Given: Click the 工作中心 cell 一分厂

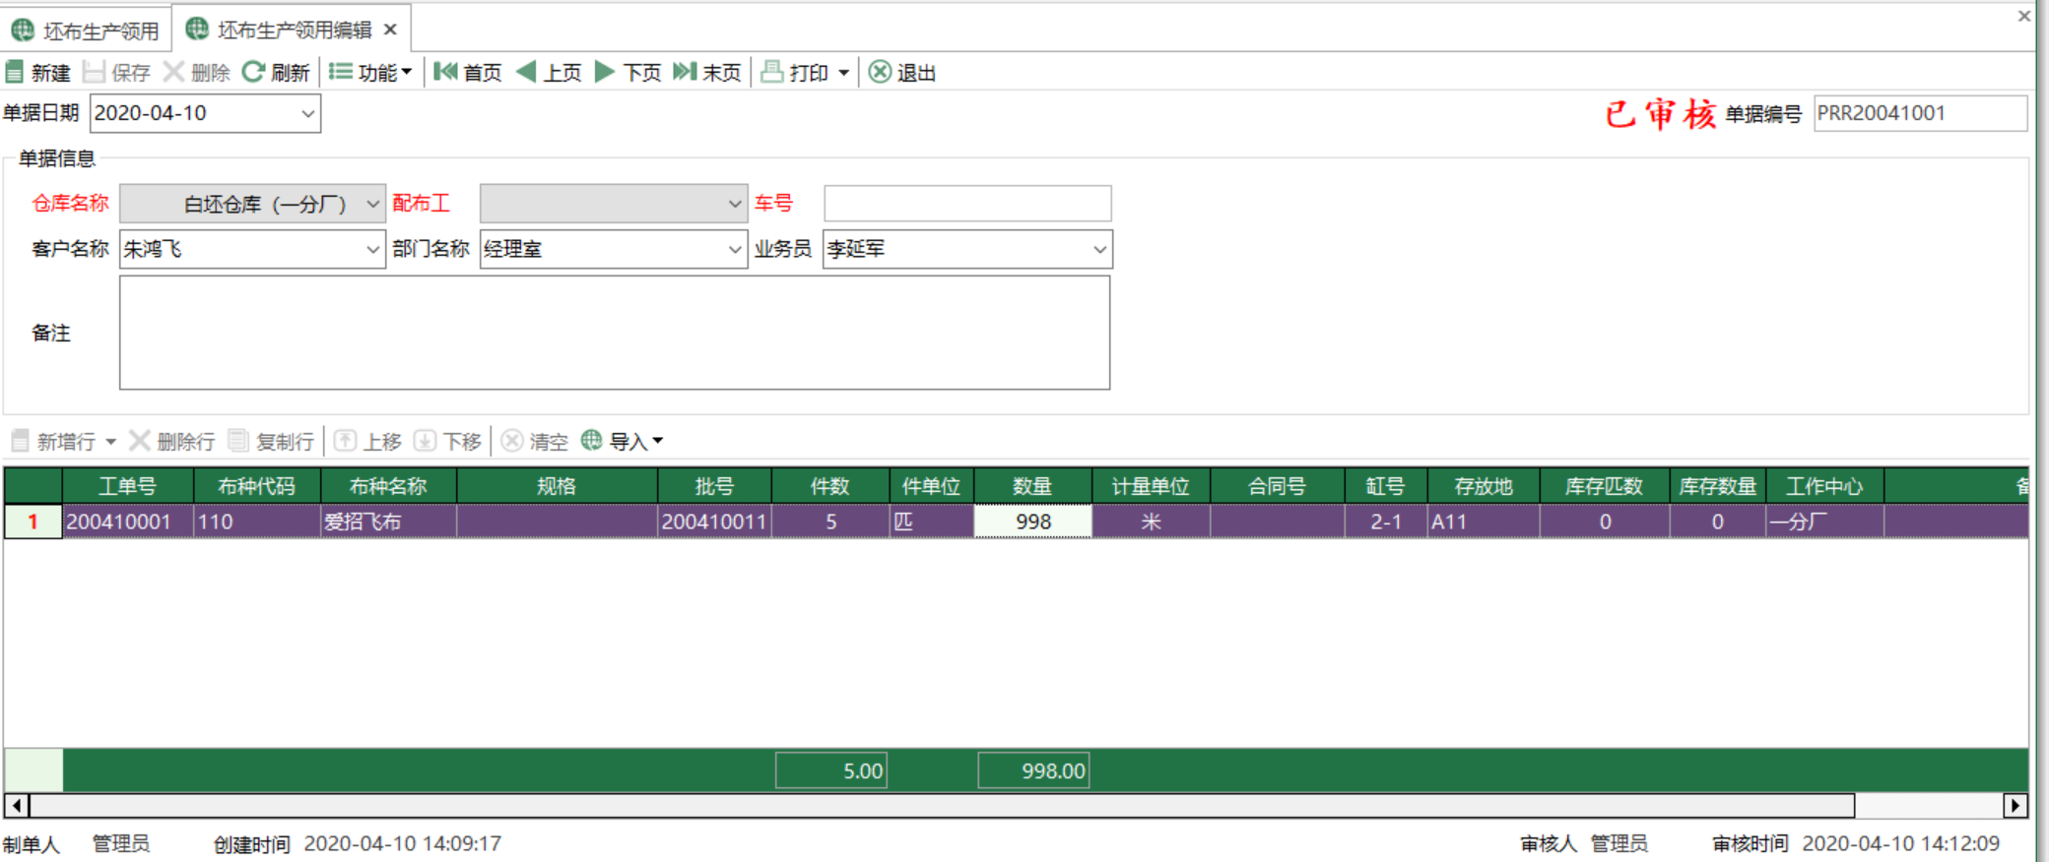Looking at the screenshot, I should 1824,522.
